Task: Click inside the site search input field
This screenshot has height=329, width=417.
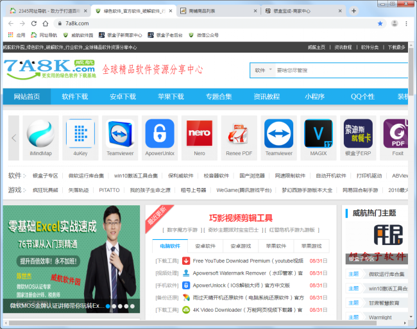Action: point(342,70)
